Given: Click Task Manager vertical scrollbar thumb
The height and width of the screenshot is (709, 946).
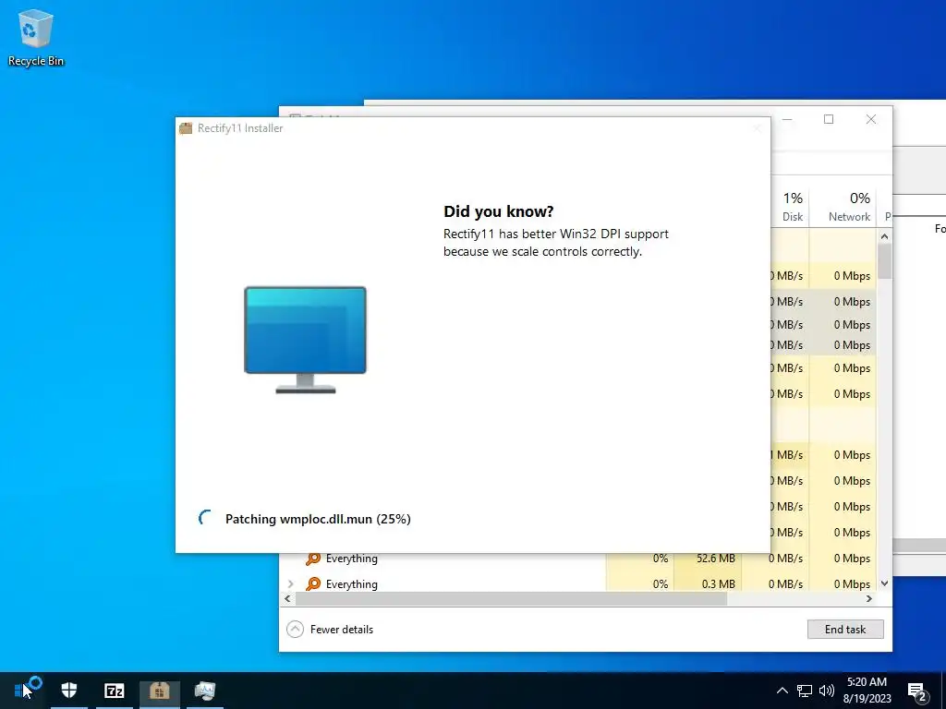Looking at the screenshot, I should (x=884, y=261).
